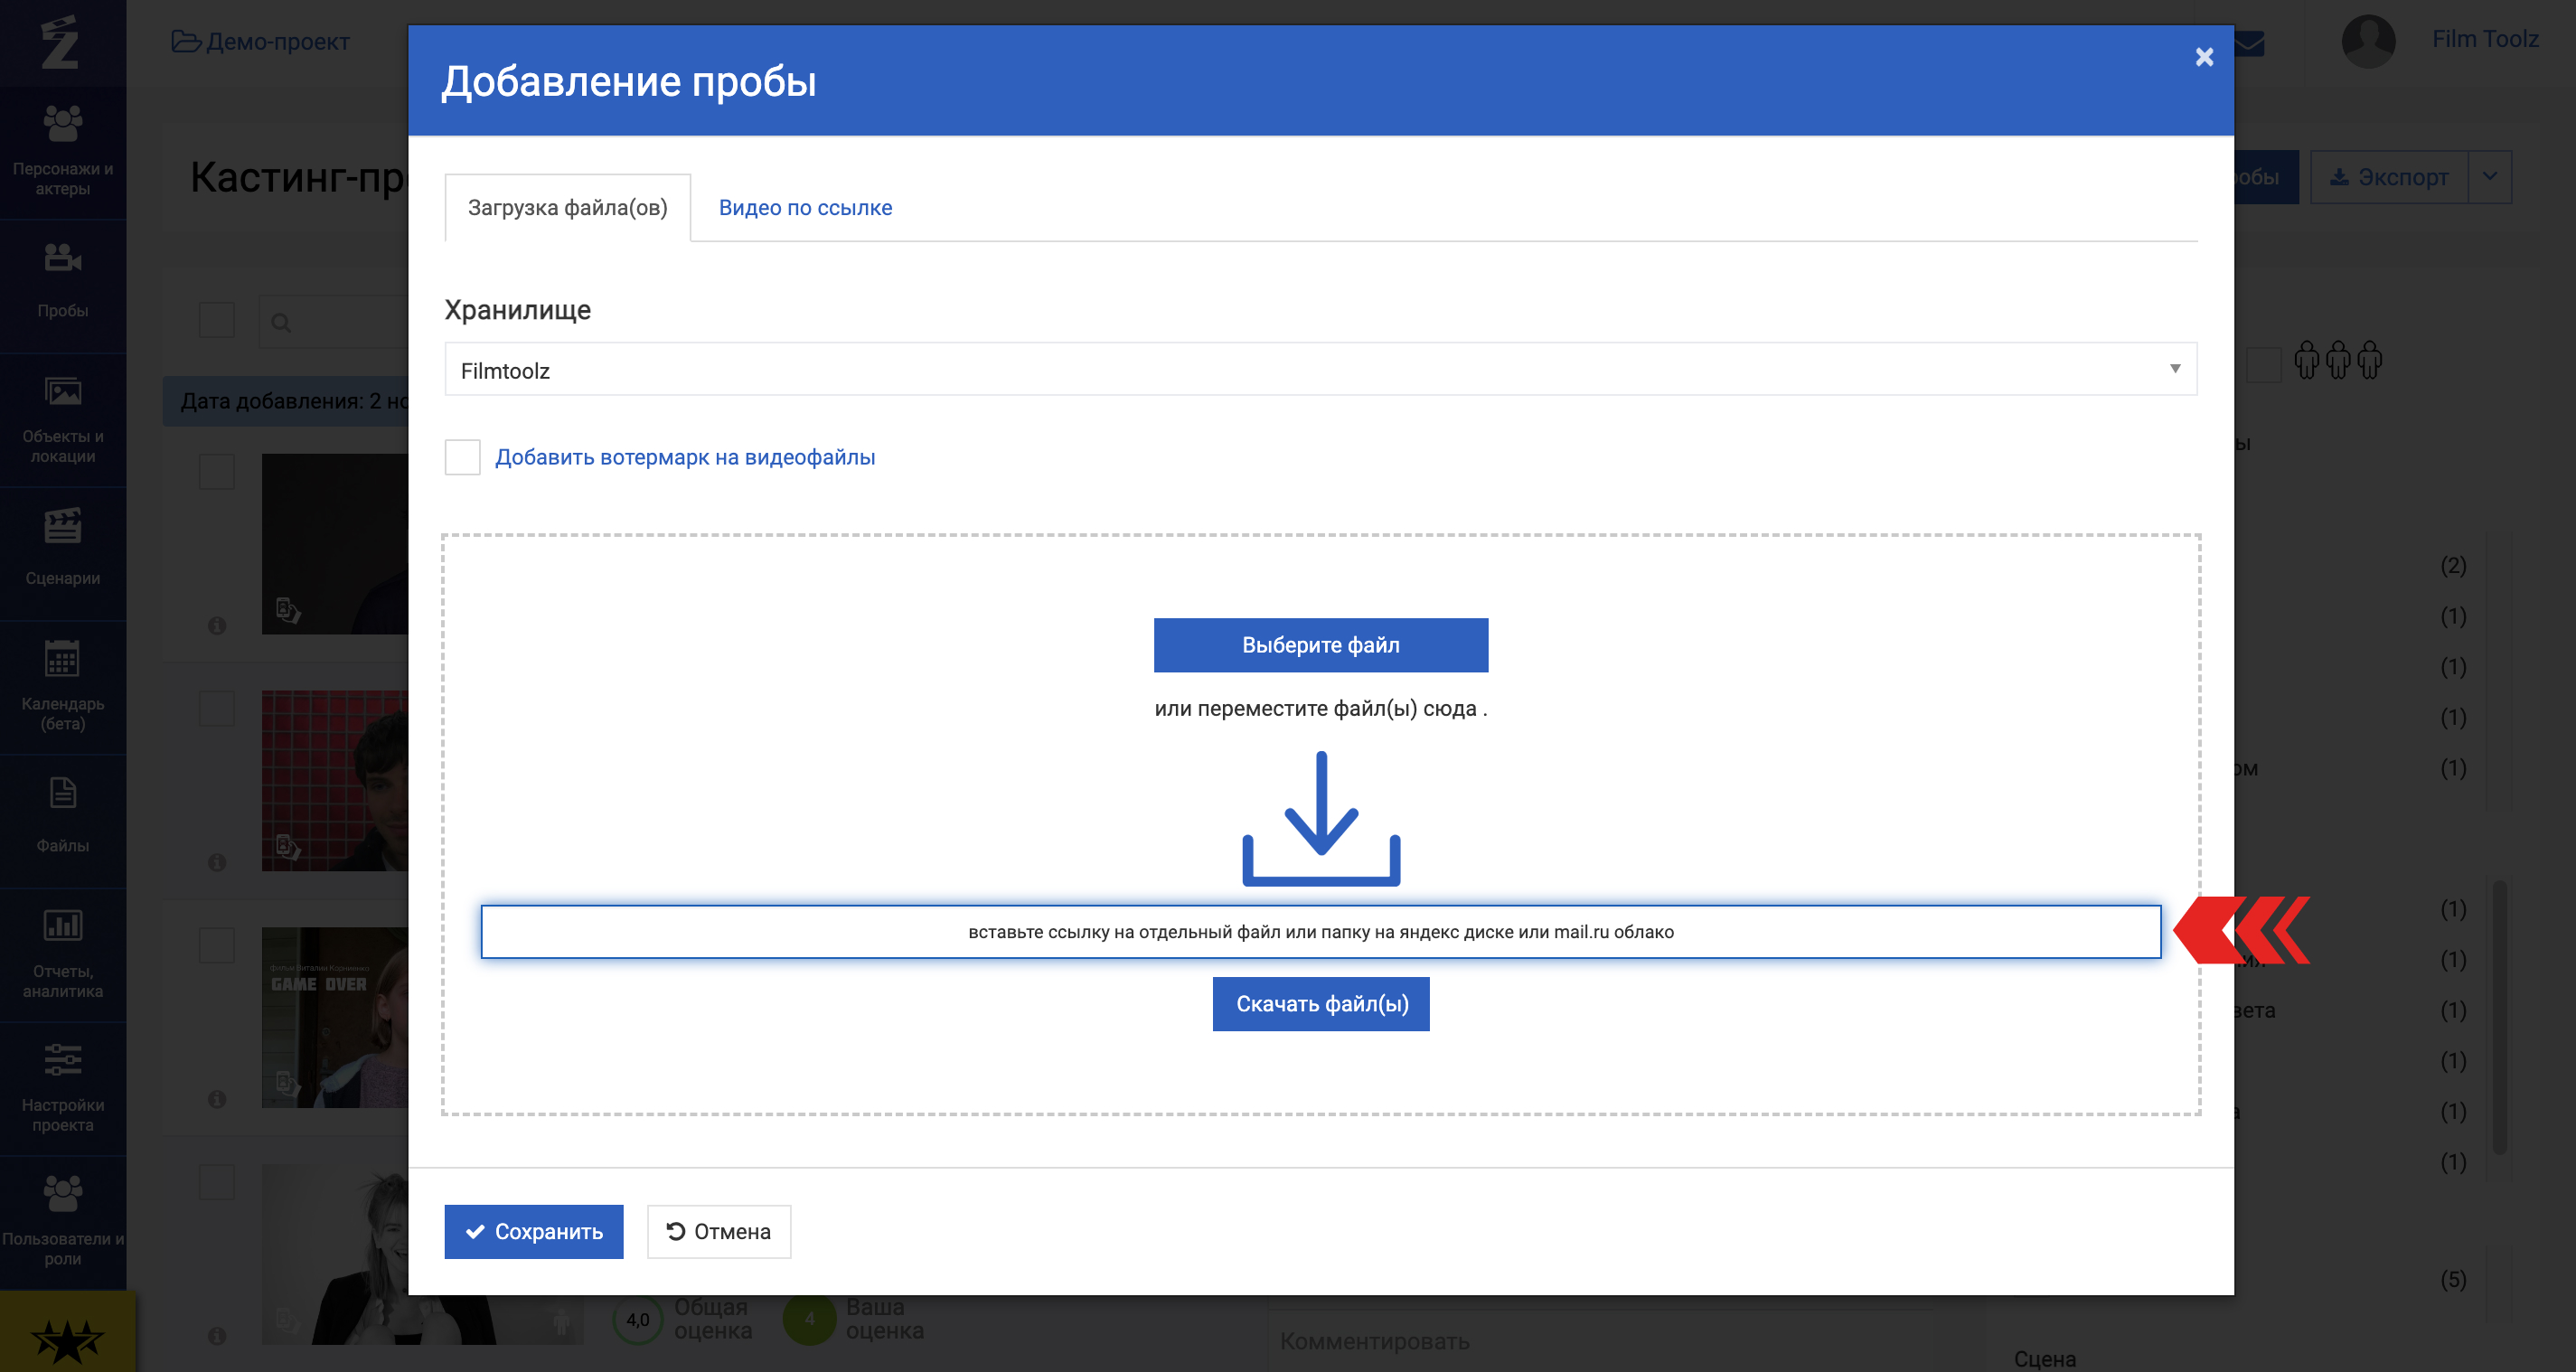Check the first audition row checkbox
The width and height of the screenshot is (2576, 1372).
pos(216,471)
